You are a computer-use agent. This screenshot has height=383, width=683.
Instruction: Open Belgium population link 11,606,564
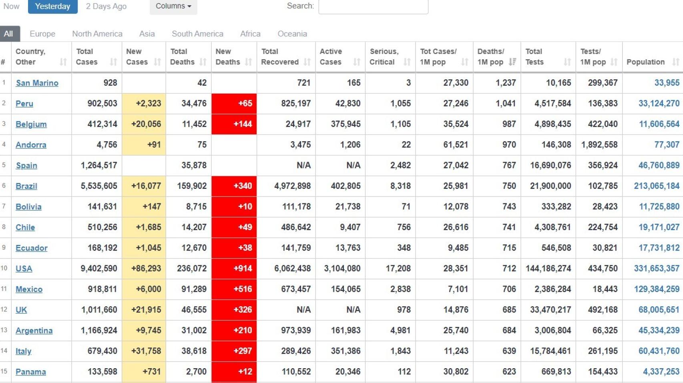tap(659, 124)
